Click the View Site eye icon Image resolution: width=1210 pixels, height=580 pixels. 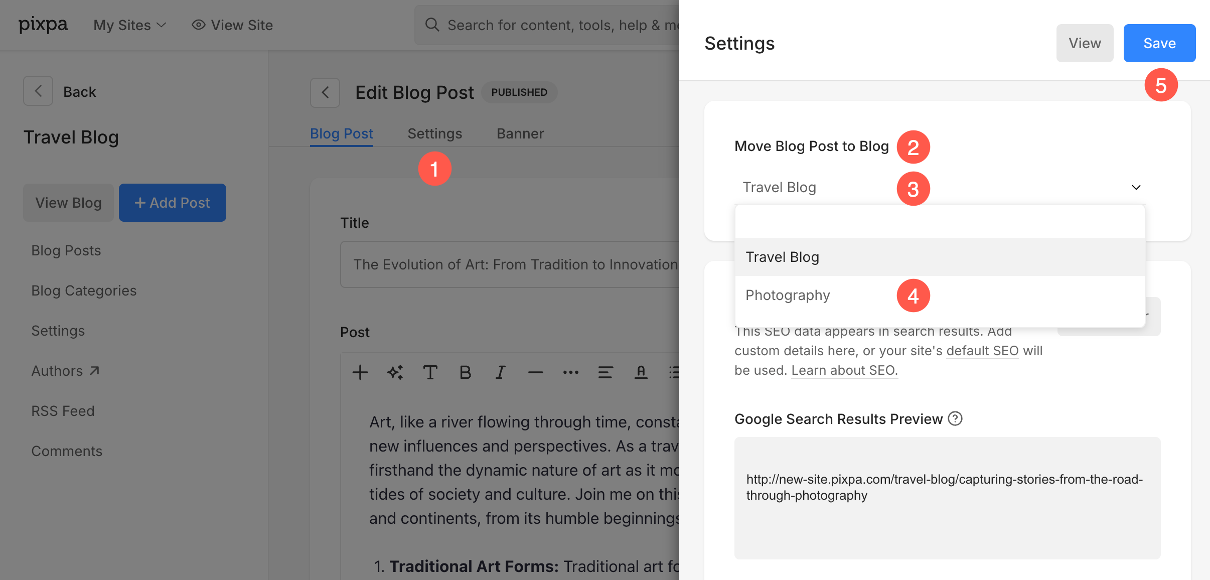point(199,25)
